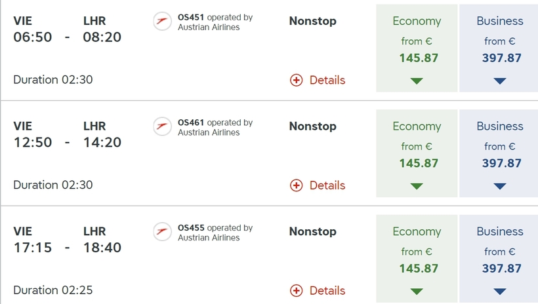Click Nonstop label of 12:50 flight
Viewport: 538px width, 304px height.
(313, 126)
